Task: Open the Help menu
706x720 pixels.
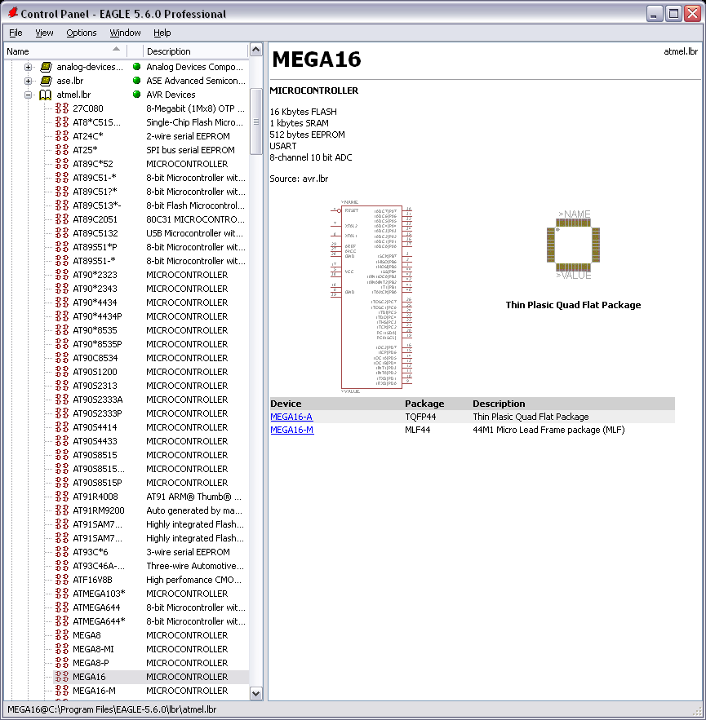Action: pyautogui.click(x=162, y=33)
